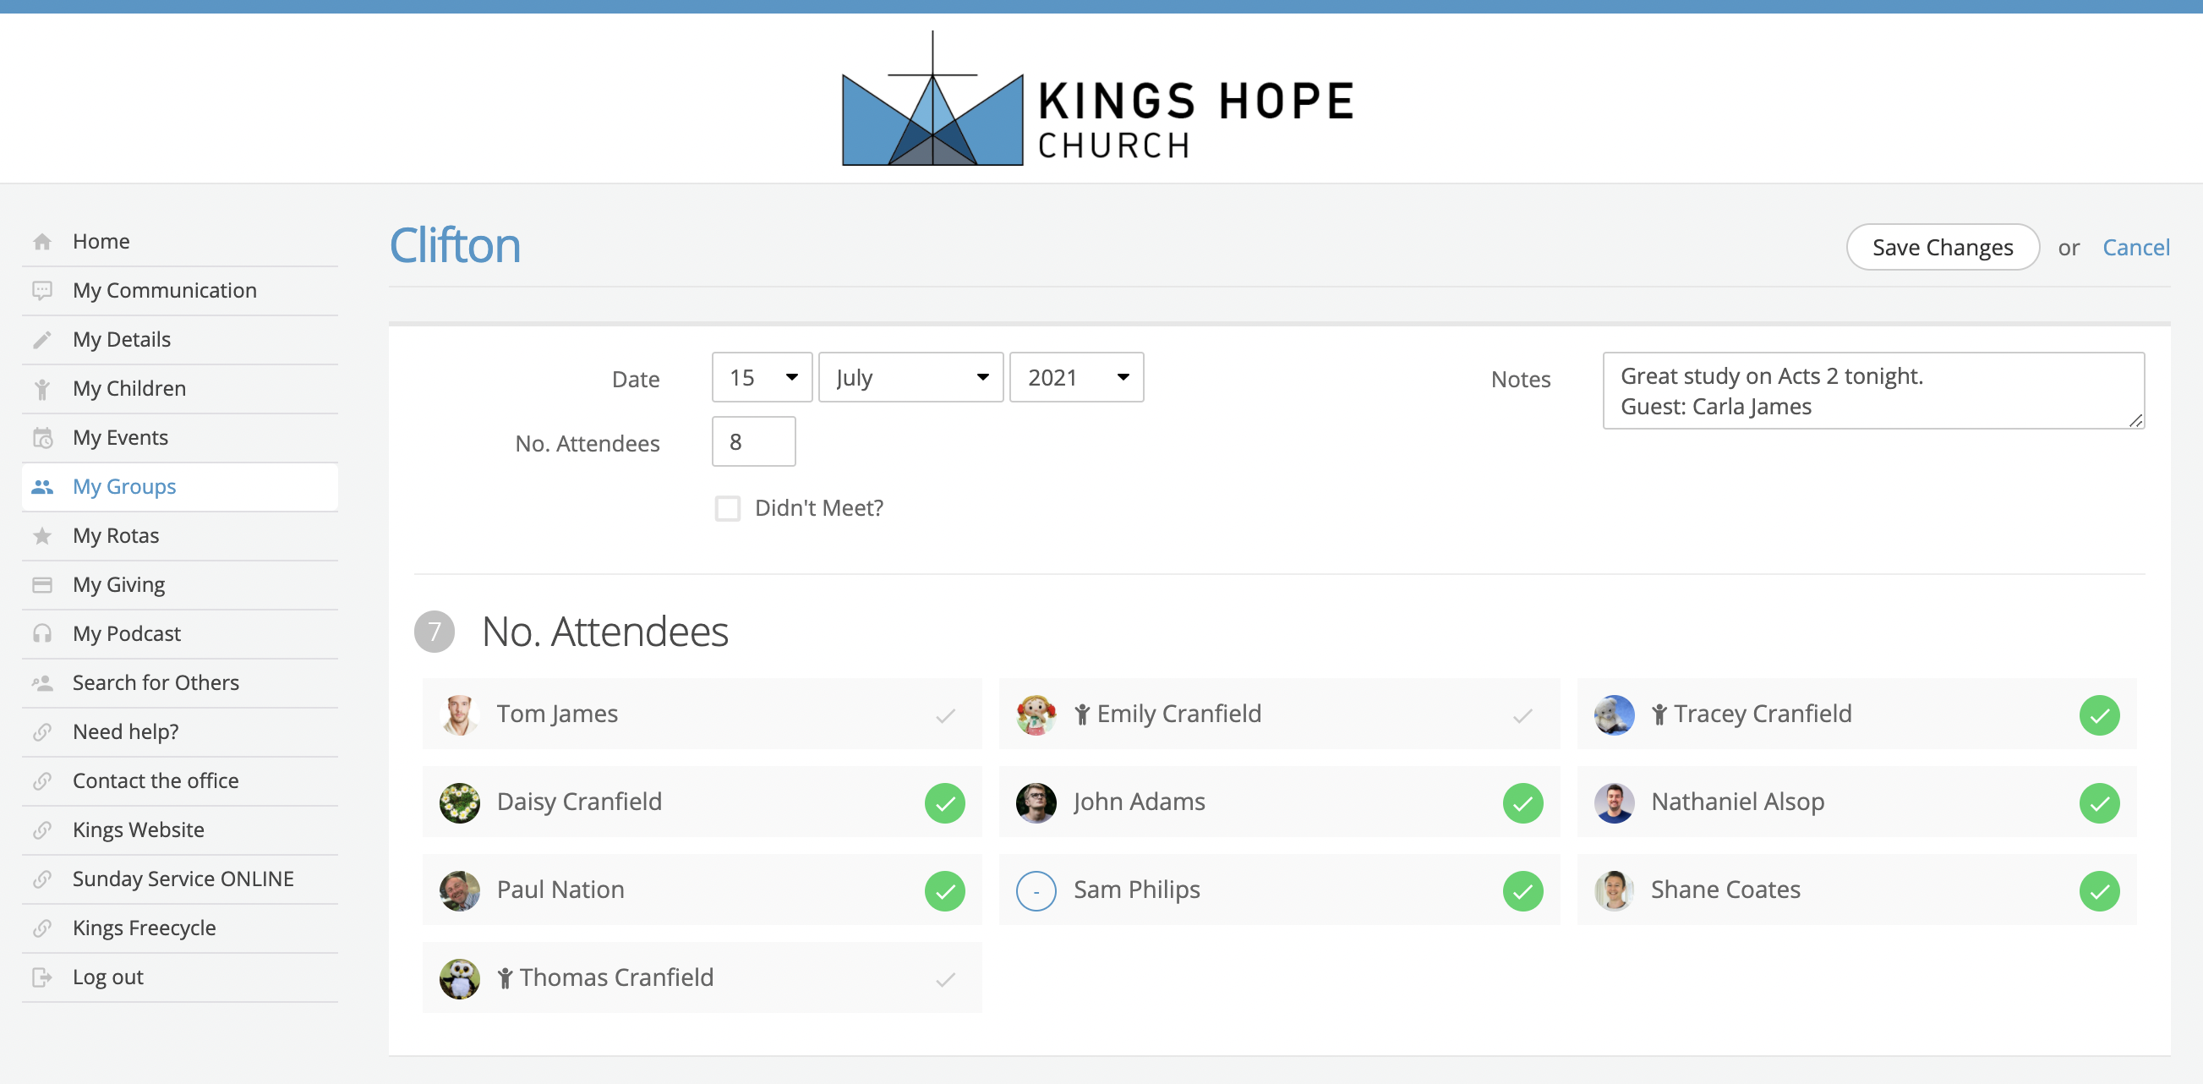Expand the year dropdown showing 2021
2203x1084 pixels.
point(1075,376)
